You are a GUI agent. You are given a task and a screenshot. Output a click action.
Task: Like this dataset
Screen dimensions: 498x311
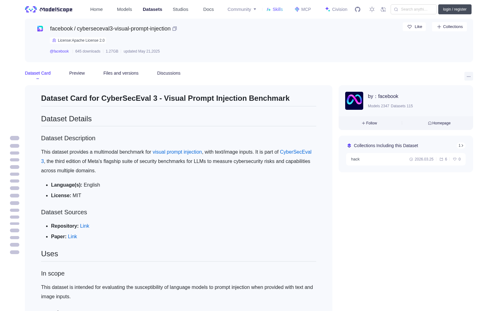415,27
